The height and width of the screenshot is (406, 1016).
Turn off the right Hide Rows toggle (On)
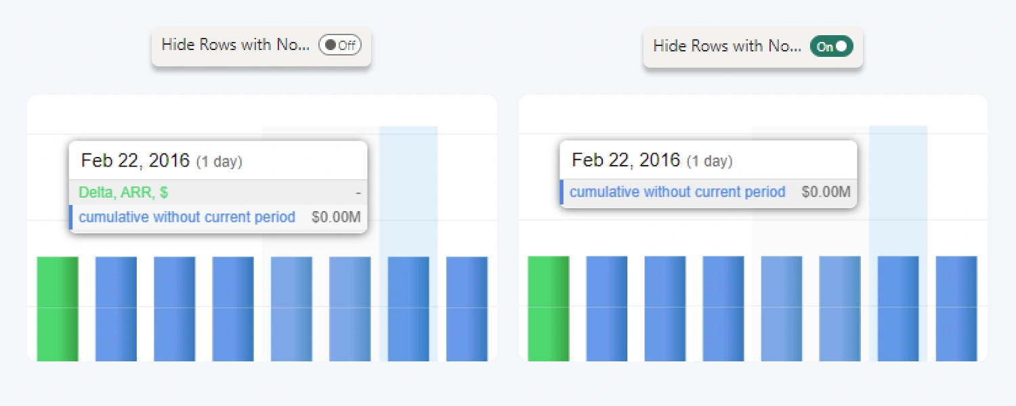(832, 47)
